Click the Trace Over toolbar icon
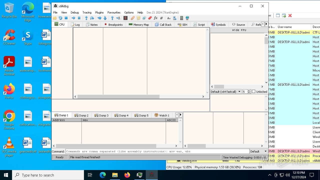The height and width of the screenshot is (180, 320). [105, 18]
